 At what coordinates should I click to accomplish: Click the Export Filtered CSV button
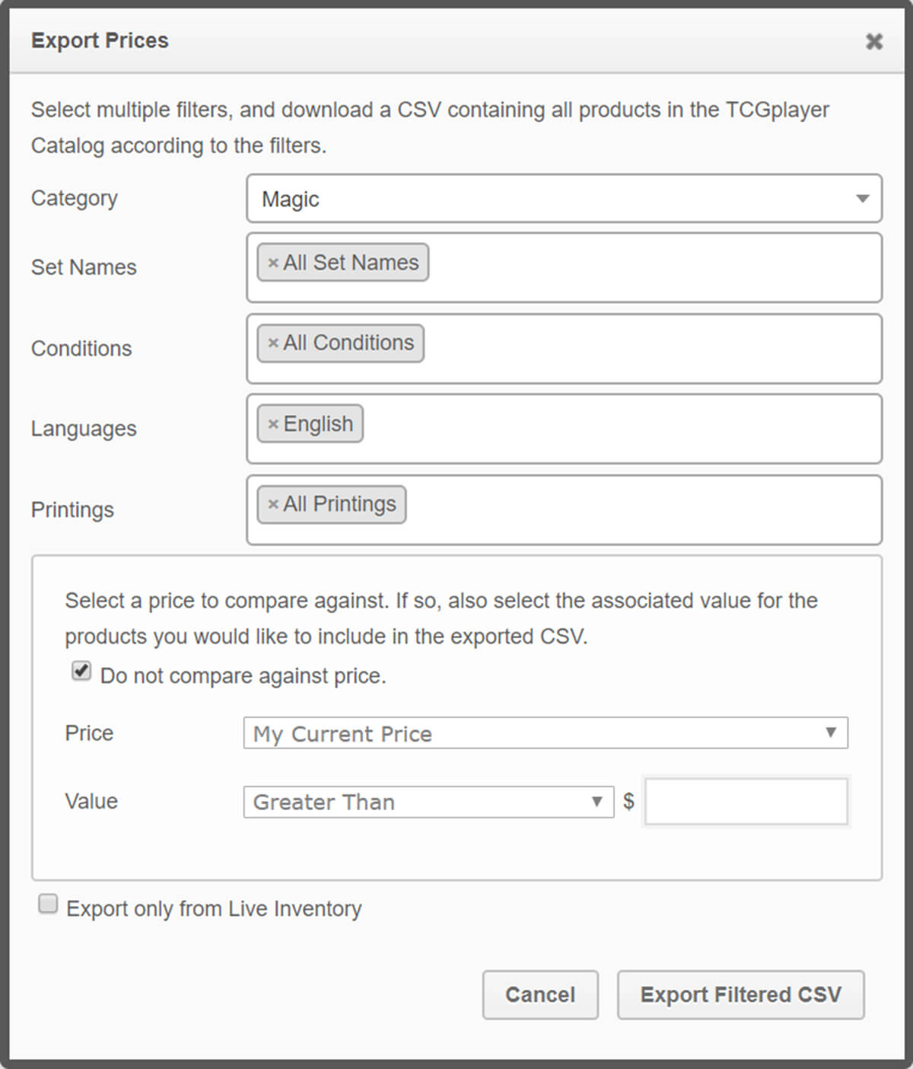pos(740,994)
